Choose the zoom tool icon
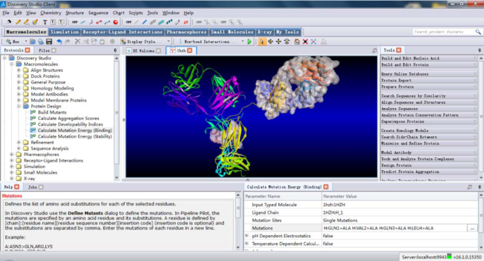 [x=287, y=41]
